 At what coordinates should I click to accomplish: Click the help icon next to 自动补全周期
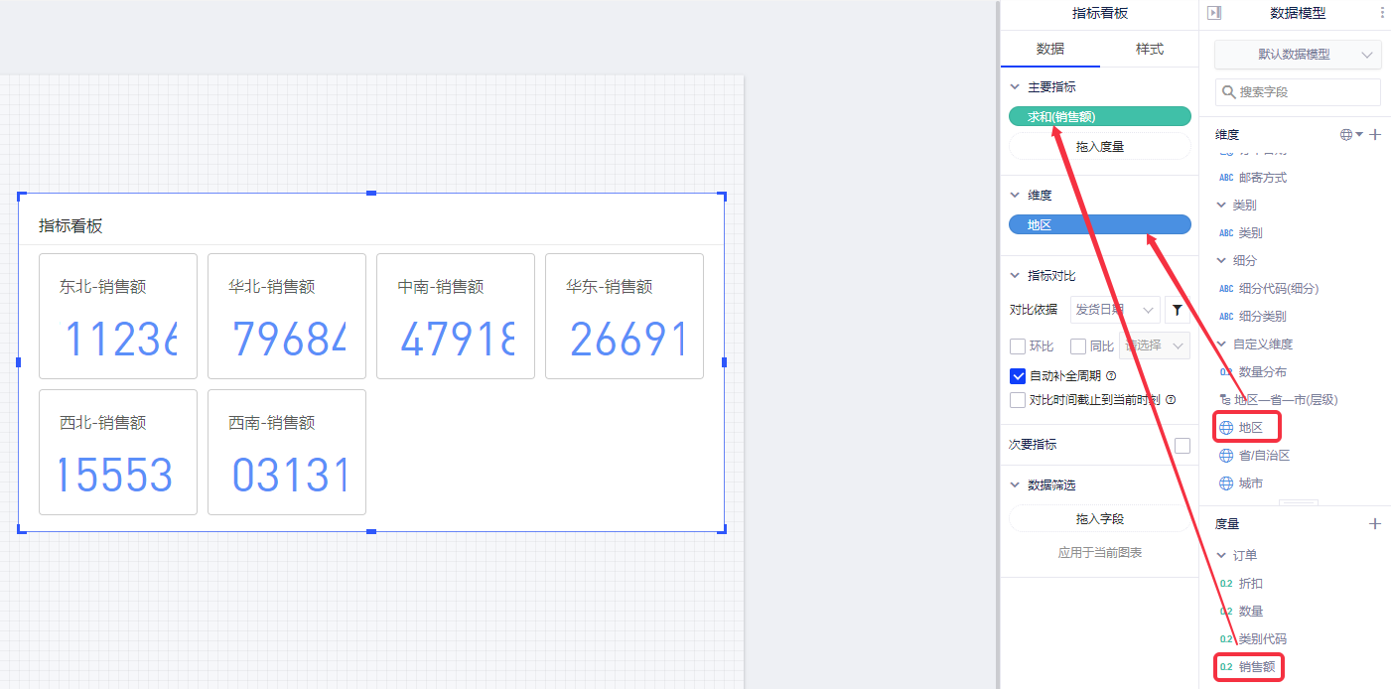(1111, 376)
